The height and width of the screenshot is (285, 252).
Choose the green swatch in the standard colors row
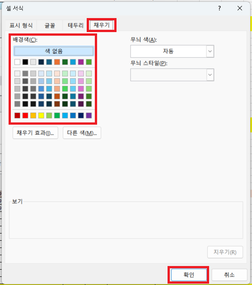click(57, 116)
